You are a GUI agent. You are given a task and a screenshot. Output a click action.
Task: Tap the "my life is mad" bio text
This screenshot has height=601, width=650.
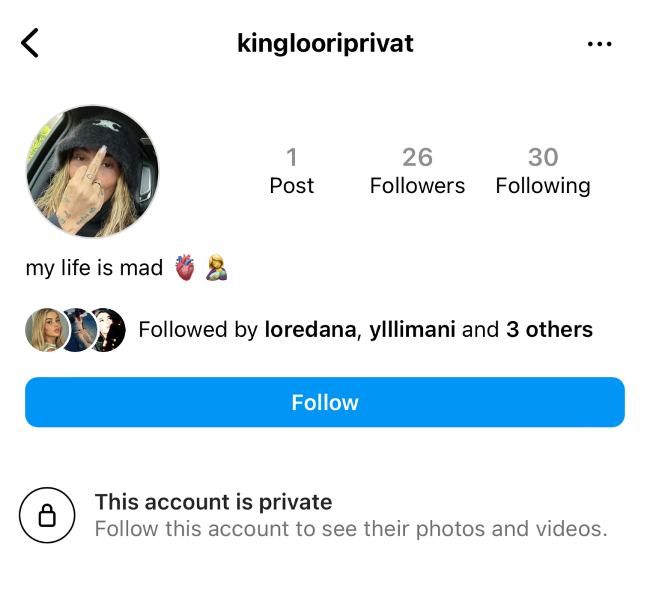[x=94, y=268]
